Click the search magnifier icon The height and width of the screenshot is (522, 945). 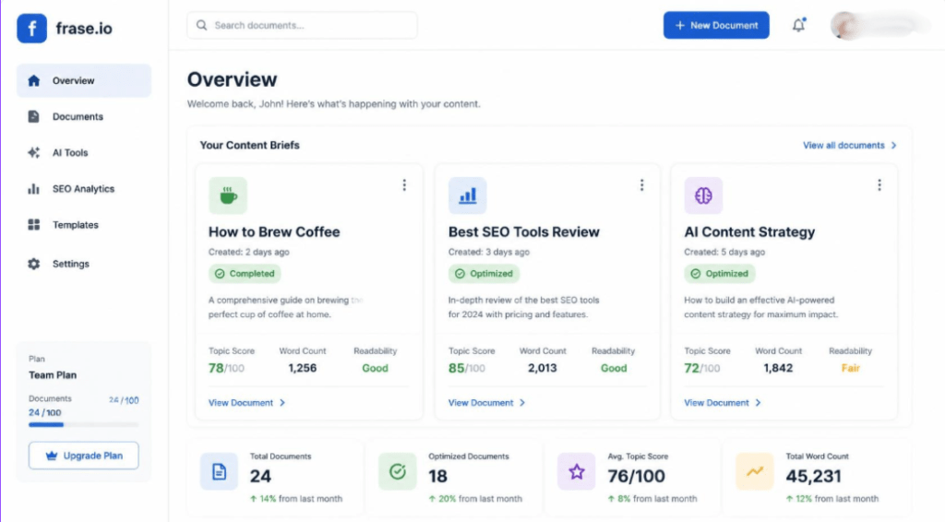201,25
